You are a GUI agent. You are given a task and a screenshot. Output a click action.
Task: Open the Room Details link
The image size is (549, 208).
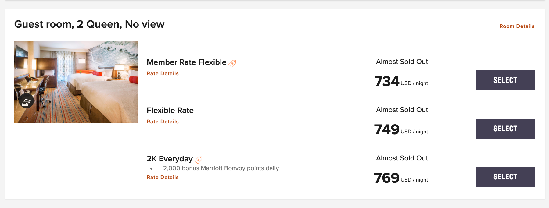tap(517, 26)
